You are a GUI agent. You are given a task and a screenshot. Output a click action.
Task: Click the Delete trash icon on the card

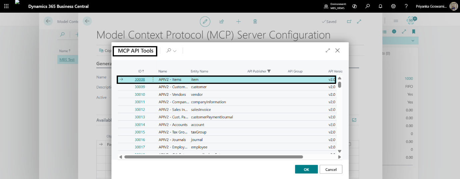tap(255, 22)
